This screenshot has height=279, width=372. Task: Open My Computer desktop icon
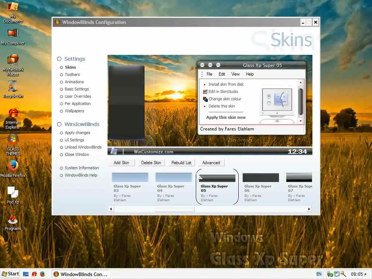[x=13, y=37]
